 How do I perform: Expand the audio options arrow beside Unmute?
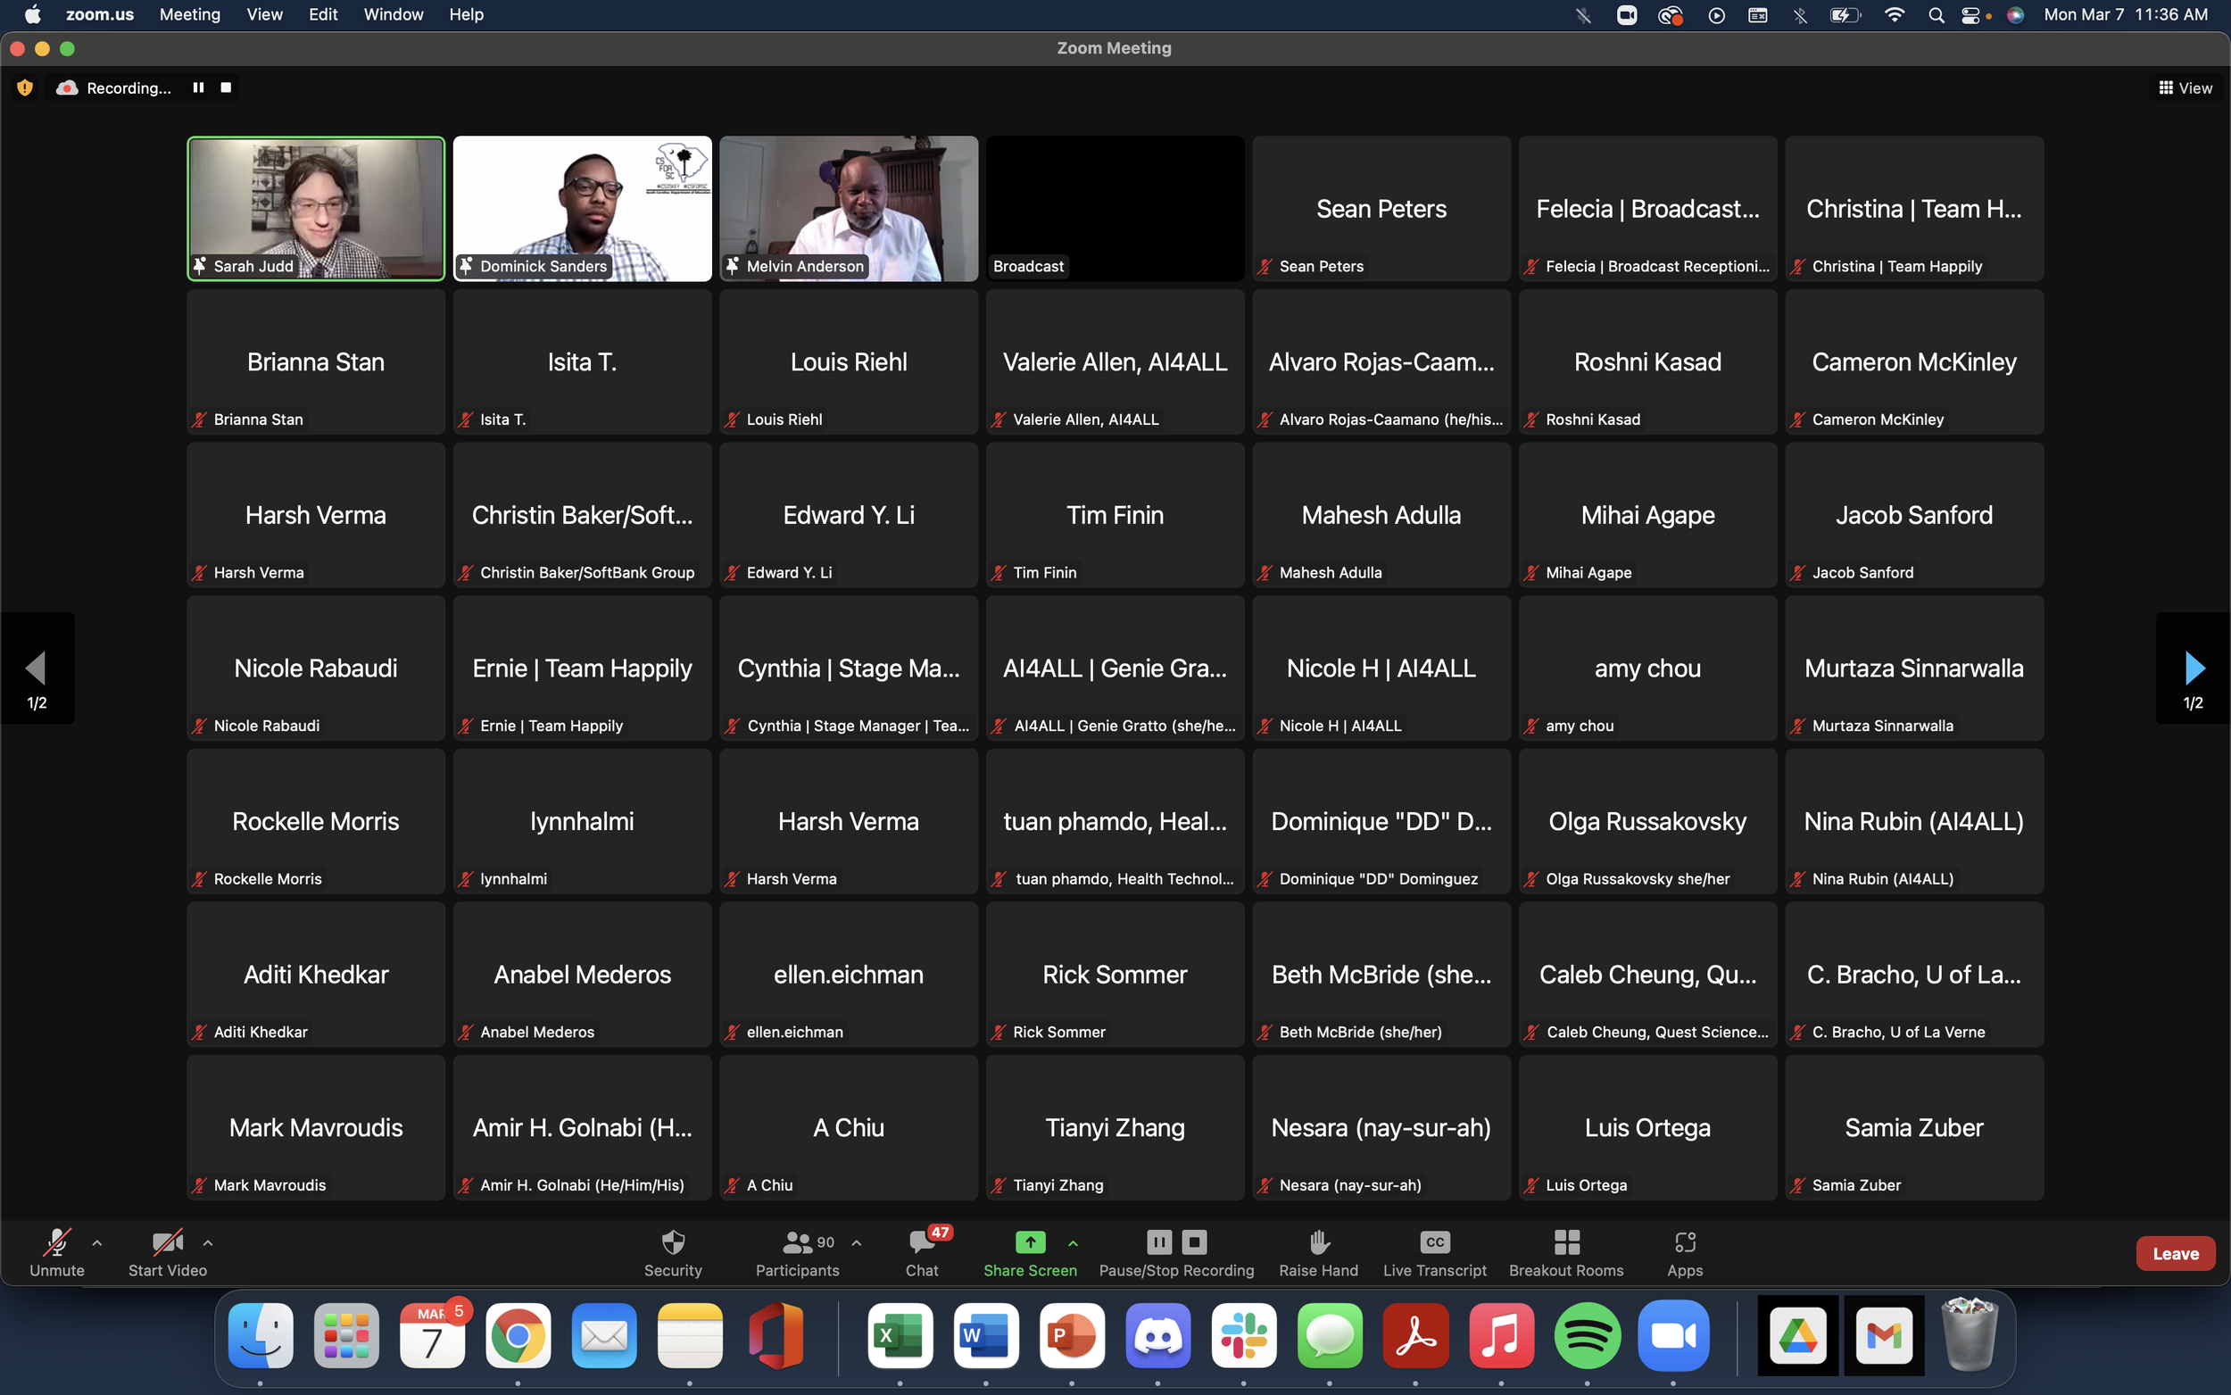97,1242
